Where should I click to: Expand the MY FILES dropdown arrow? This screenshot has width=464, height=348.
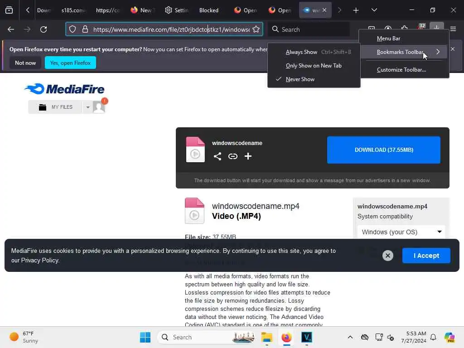coord(88,107)
